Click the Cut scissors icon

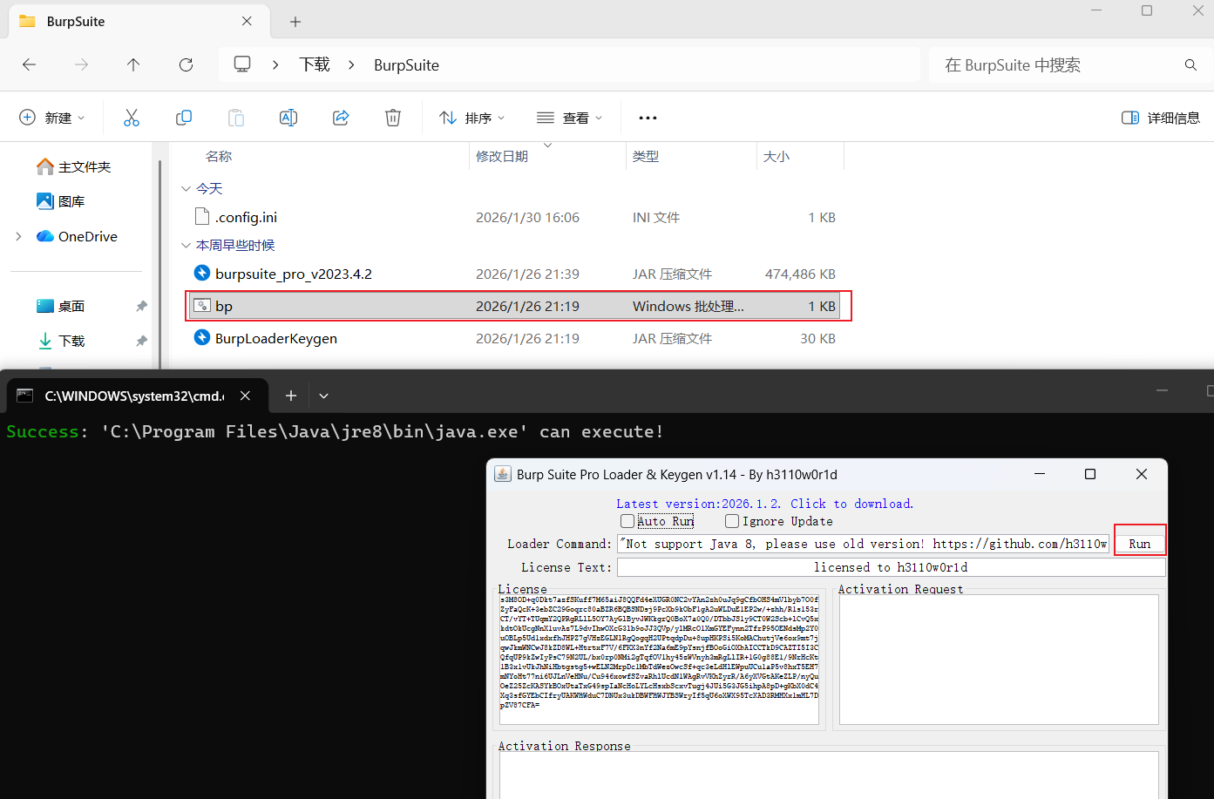point(132,118)
